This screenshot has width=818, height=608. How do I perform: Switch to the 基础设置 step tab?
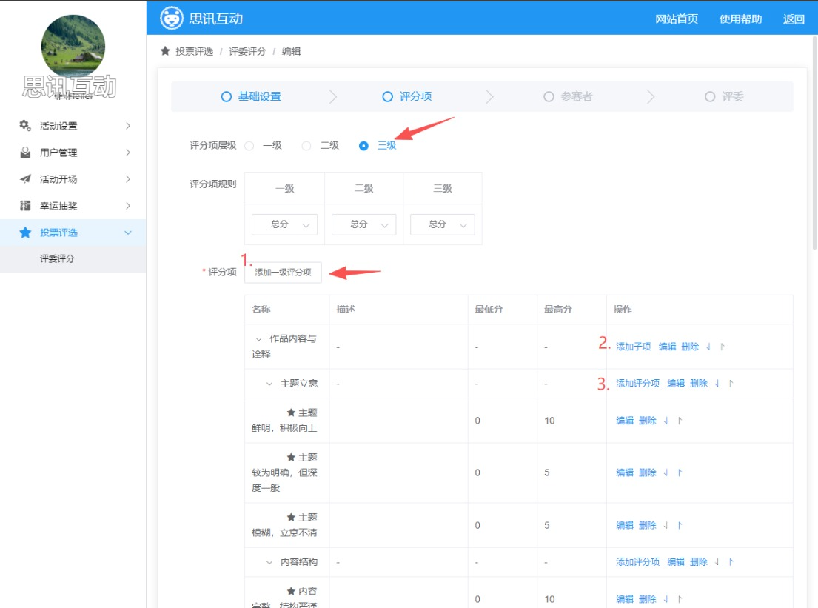pyautogui.click(x=251, y=97)
